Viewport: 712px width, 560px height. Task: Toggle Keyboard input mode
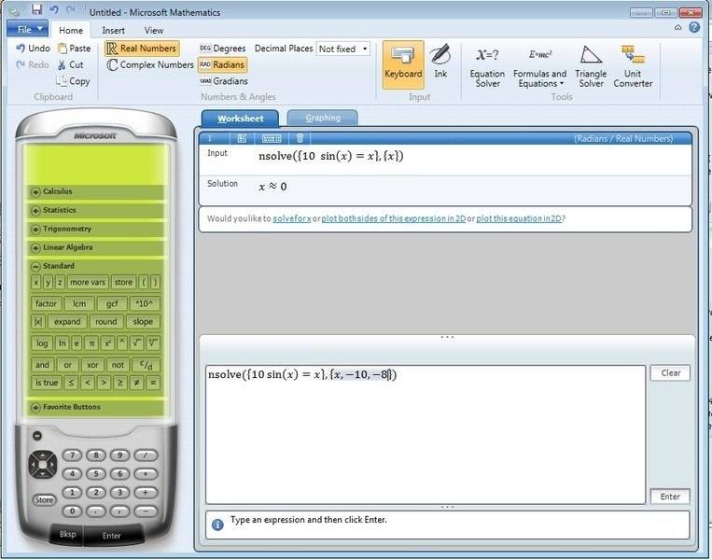pyautogui.click(x=403, y=64)
